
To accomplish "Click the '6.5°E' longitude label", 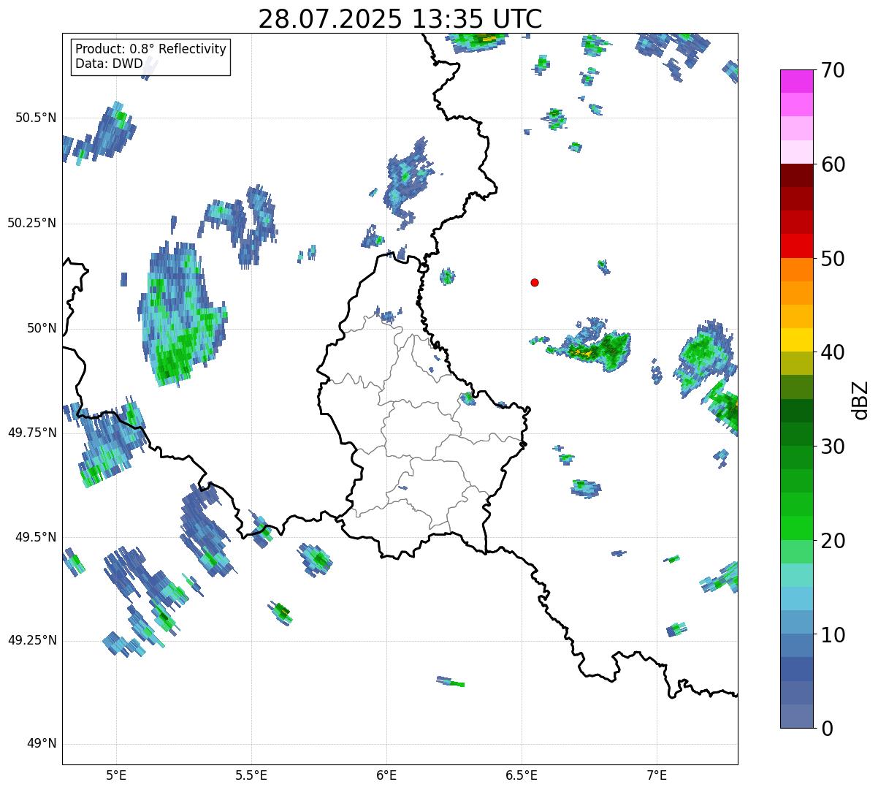I will coord(522,775).
